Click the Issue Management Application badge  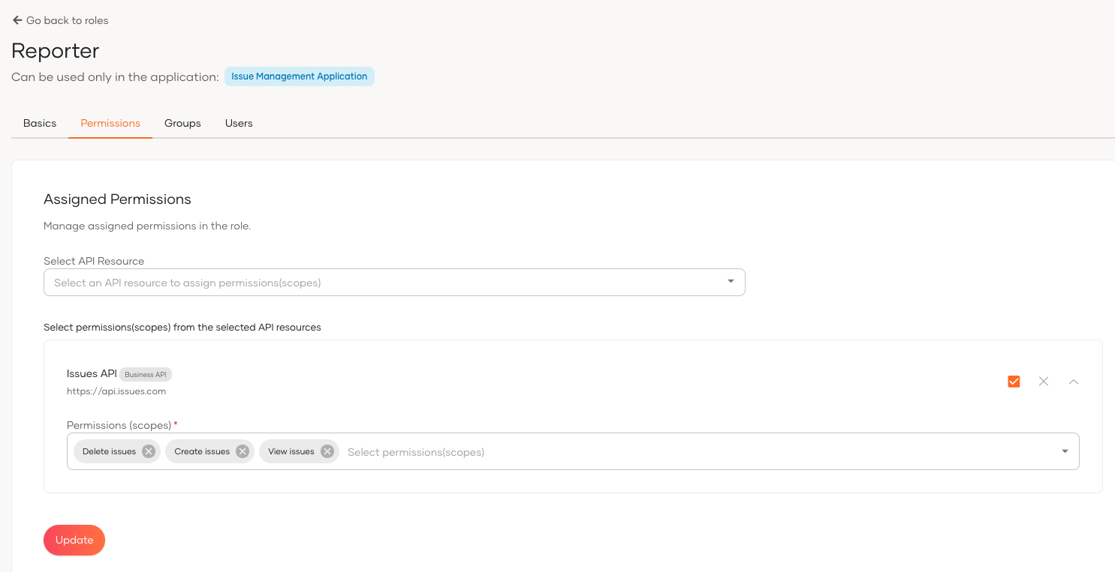tap(300, 76)
